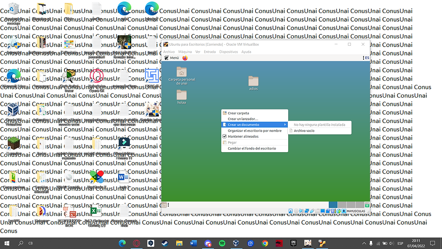The image size is (442, 249).
Task: Click VirtualBox optical drive status icon
Action: 296,211
